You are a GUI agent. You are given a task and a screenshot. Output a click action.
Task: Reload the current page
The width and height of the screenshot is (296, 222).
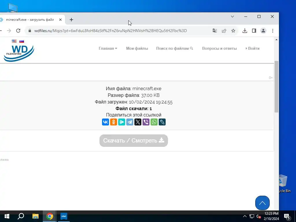pyautogui.click(x=18, y=31)
